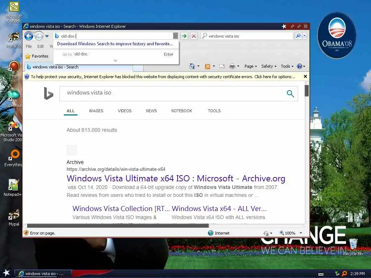Click the IE taskbar button 'windows vista iso'

pyautogui.click(x=43, y=274)
